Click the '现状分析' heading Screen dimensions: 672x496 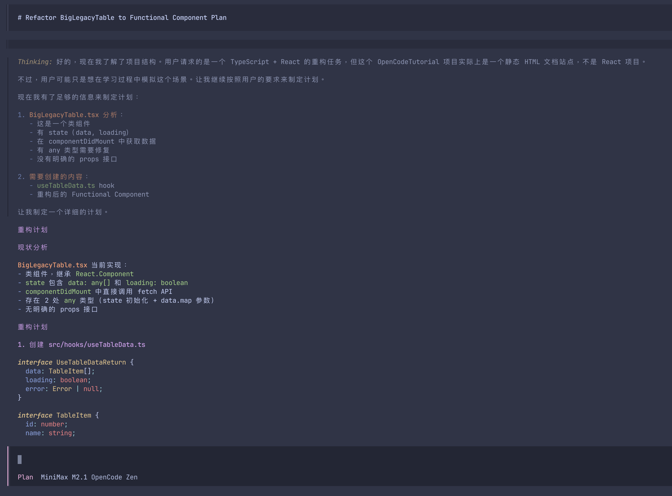32,247
